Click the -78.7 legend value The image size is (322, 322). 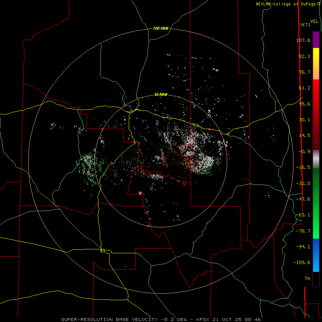(x=303, y=231)
